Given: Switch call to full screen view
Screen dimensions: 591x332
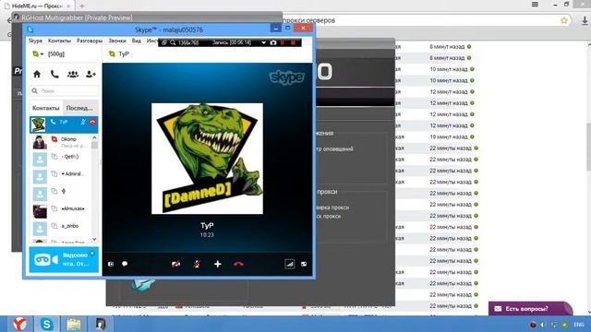Looking at the screenshot, I should [x=304, y=265].
